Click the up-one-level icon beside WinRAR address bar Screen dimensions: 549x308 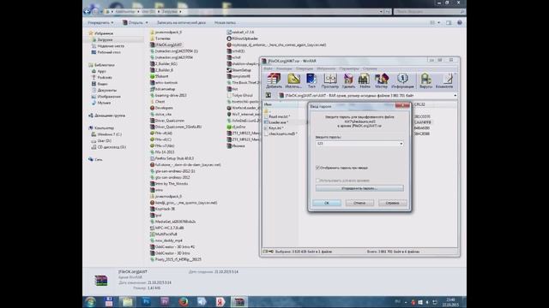click(268, 95)
